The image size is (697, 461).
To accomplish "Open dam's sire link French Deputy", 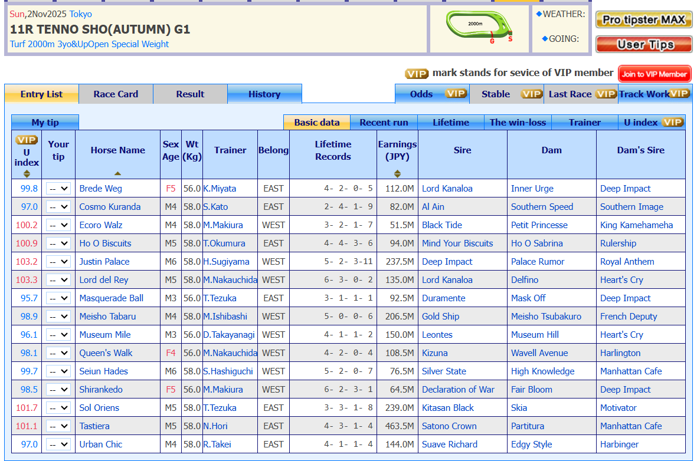I will point(629,316).
